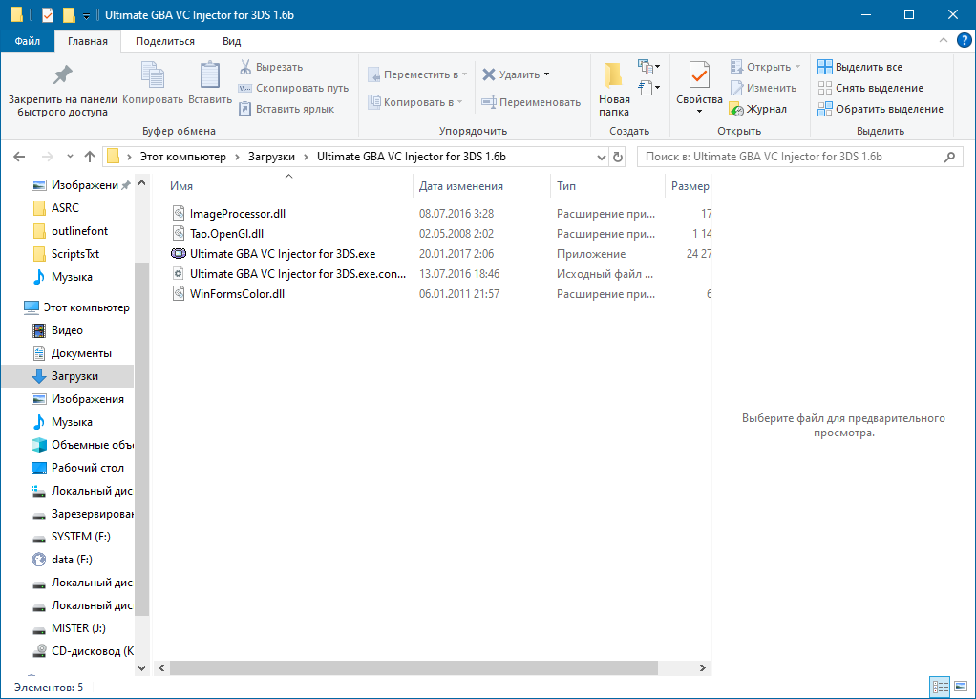Refresh the current folder view
The image size is (976, 699).
[x=618, y=157]
